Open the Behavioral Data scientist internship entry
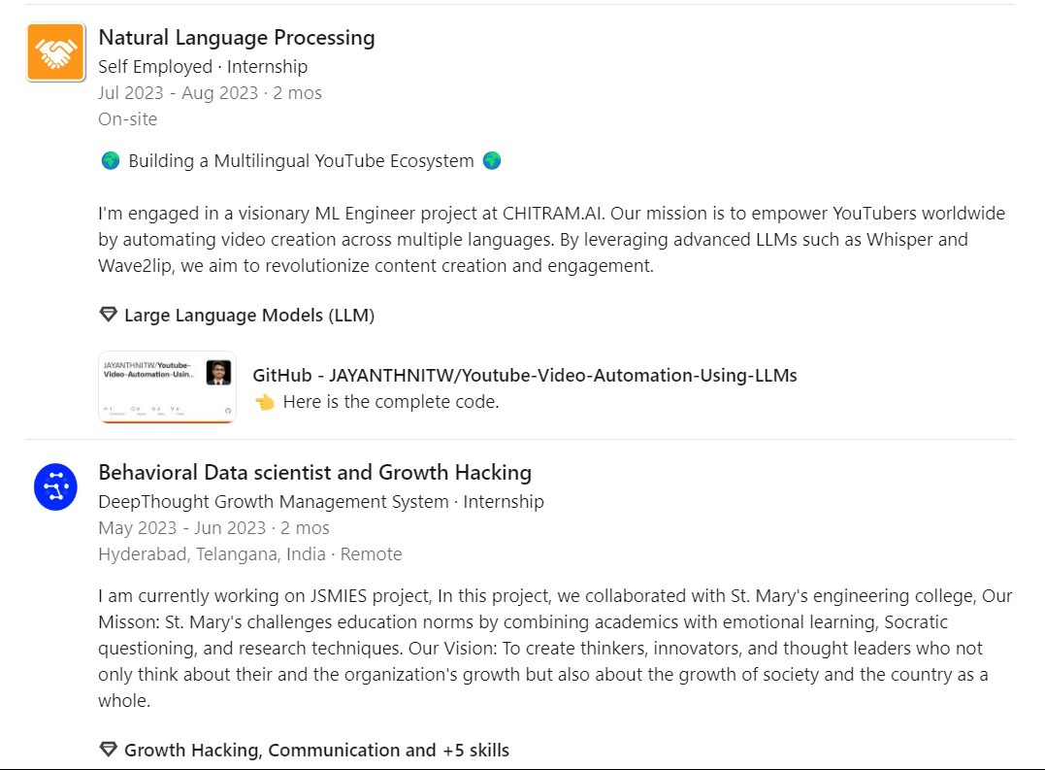The width and height of the screenshot is (1045, 770). (x=314, y=472)
